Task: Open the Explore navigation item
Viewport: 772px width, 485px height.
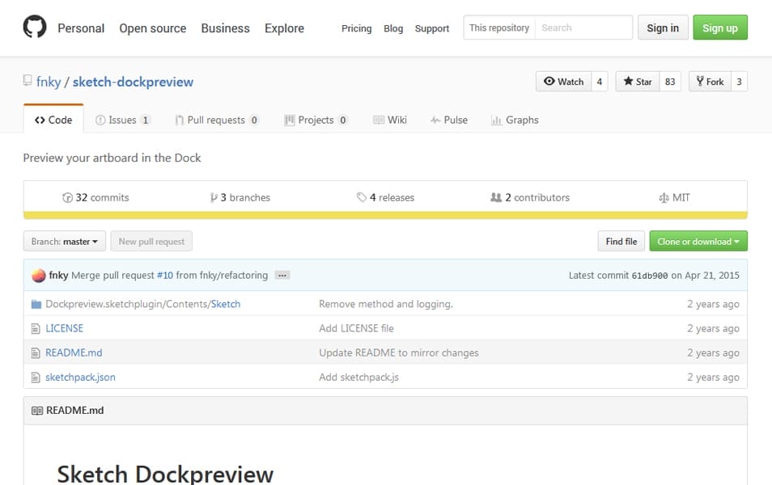Action: (x=285, y=28)
